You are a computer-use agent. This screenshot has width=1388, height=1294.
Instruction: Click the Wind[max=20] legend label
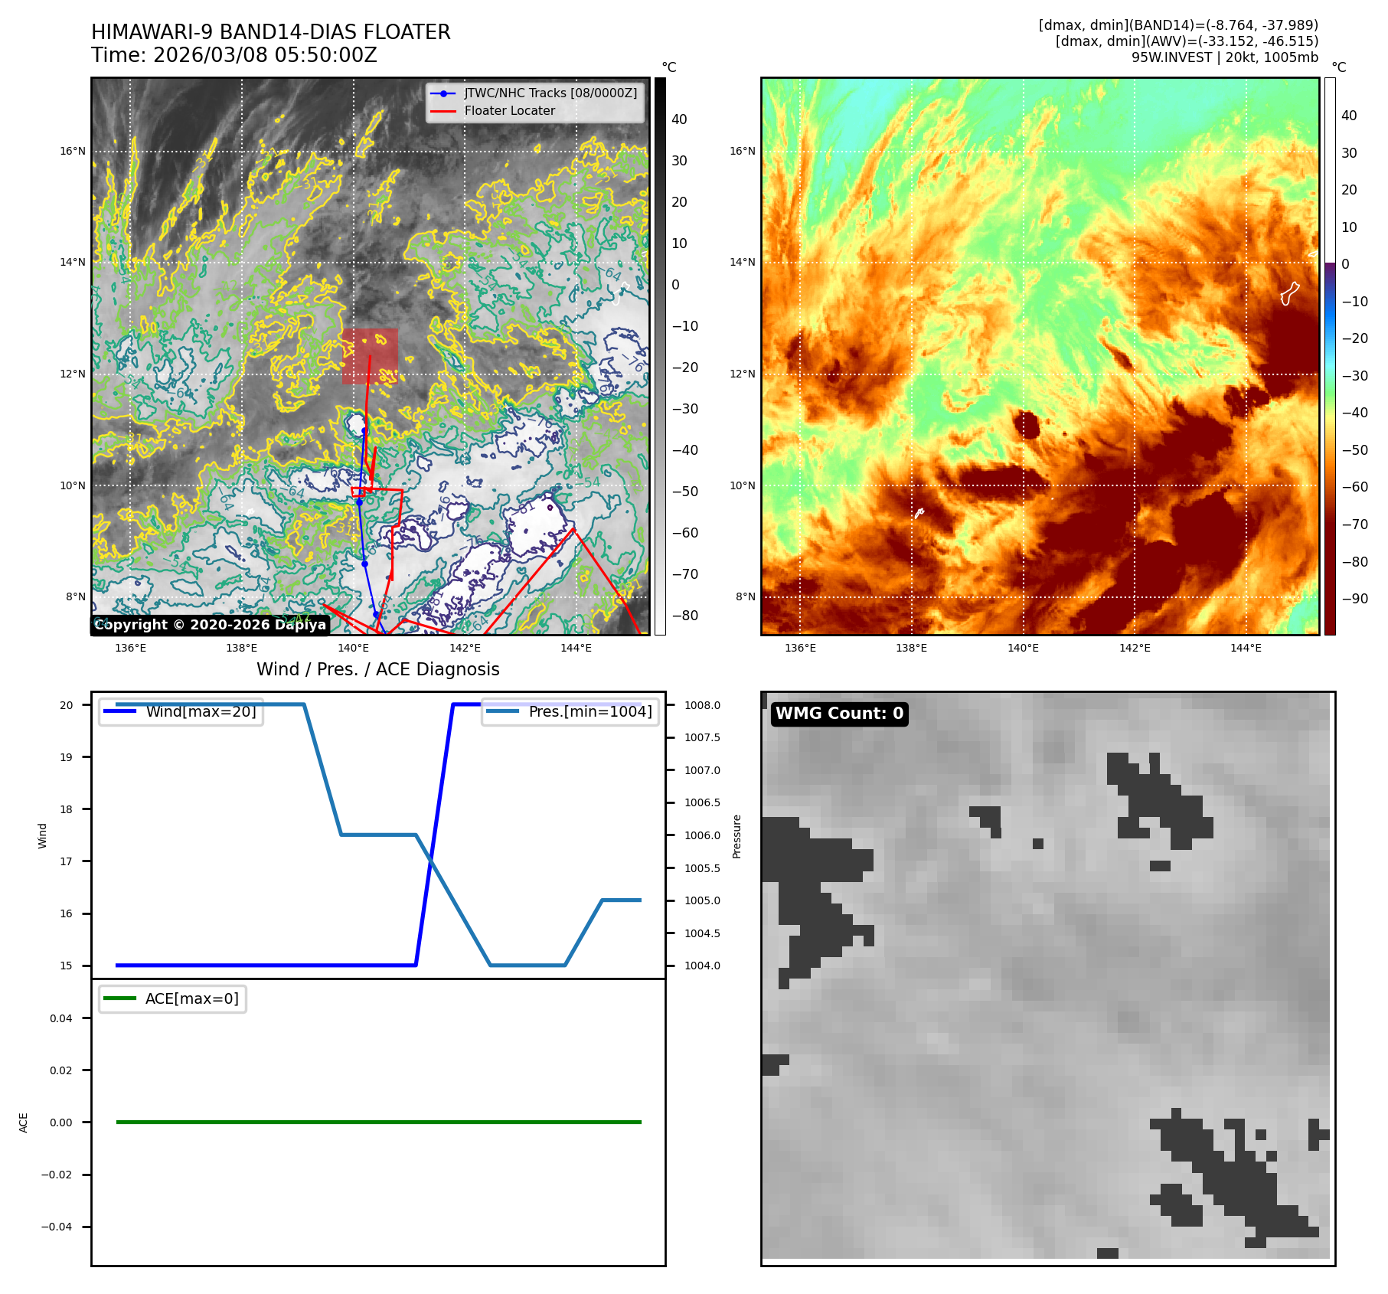[x=201, y=711]
